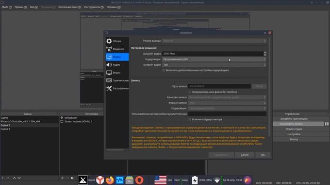Click the Cancel button in settings dialog

[x=244, y=155]
